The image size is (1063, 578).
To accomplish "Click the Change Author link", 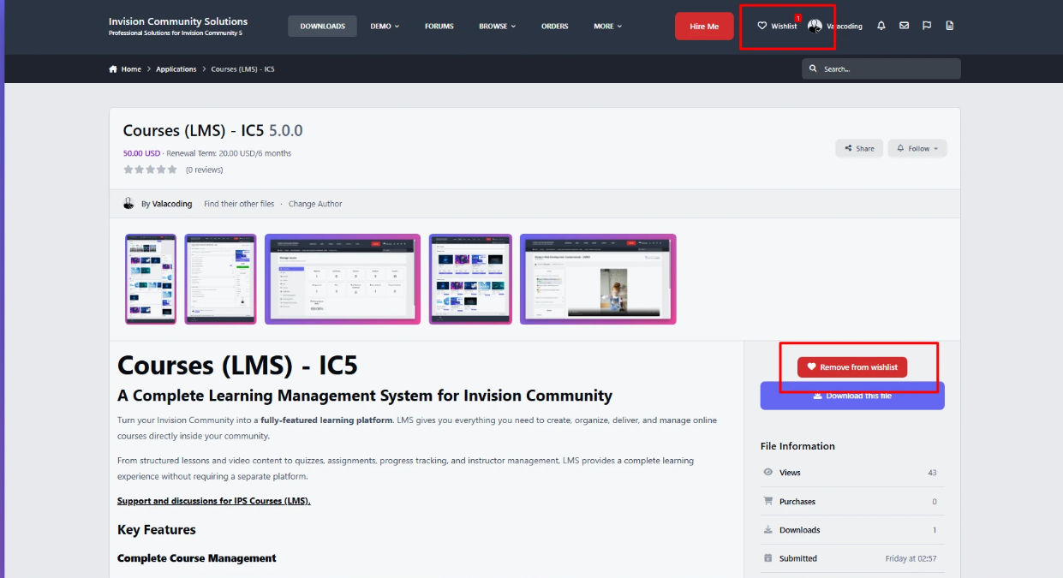I will (315, 204).
